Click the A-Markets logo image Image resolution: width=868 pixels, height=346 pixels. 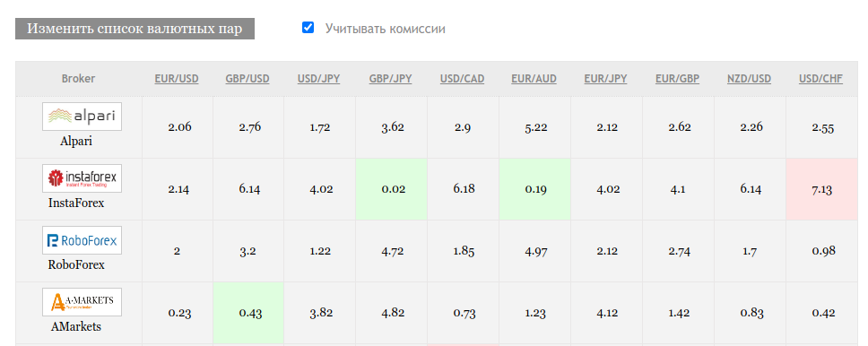82,302
